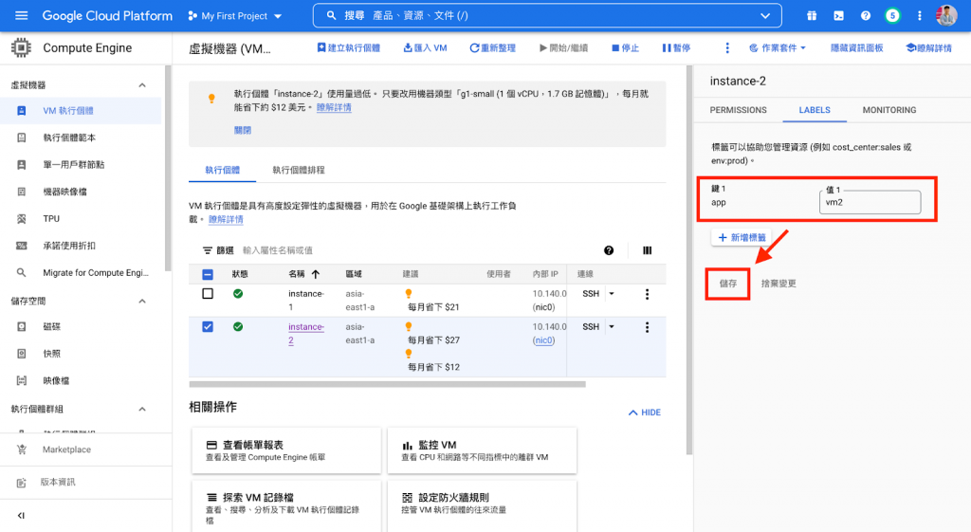This screenshot has width=971, height=532.
Task: Switch to PERMISSIONS tab
Action: (738, 110)
